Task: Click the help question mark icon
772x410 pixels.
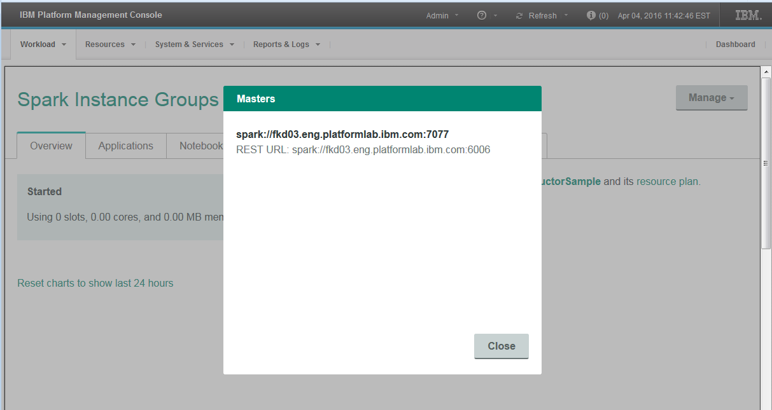Action: 482,15
